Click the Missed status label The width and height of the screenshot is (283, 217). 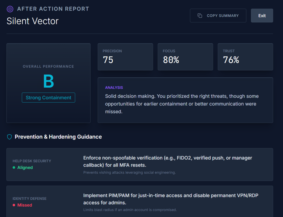(25, 205)
